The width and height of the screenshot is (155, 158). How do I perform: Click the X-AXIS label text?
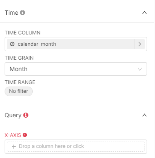coord(13,135)
